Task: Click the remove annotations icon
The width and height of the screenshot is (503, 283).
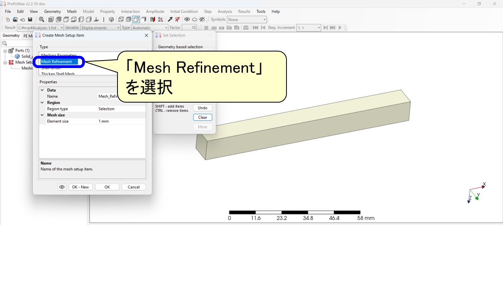Action: pyautogui.click(x=177, y=19)
